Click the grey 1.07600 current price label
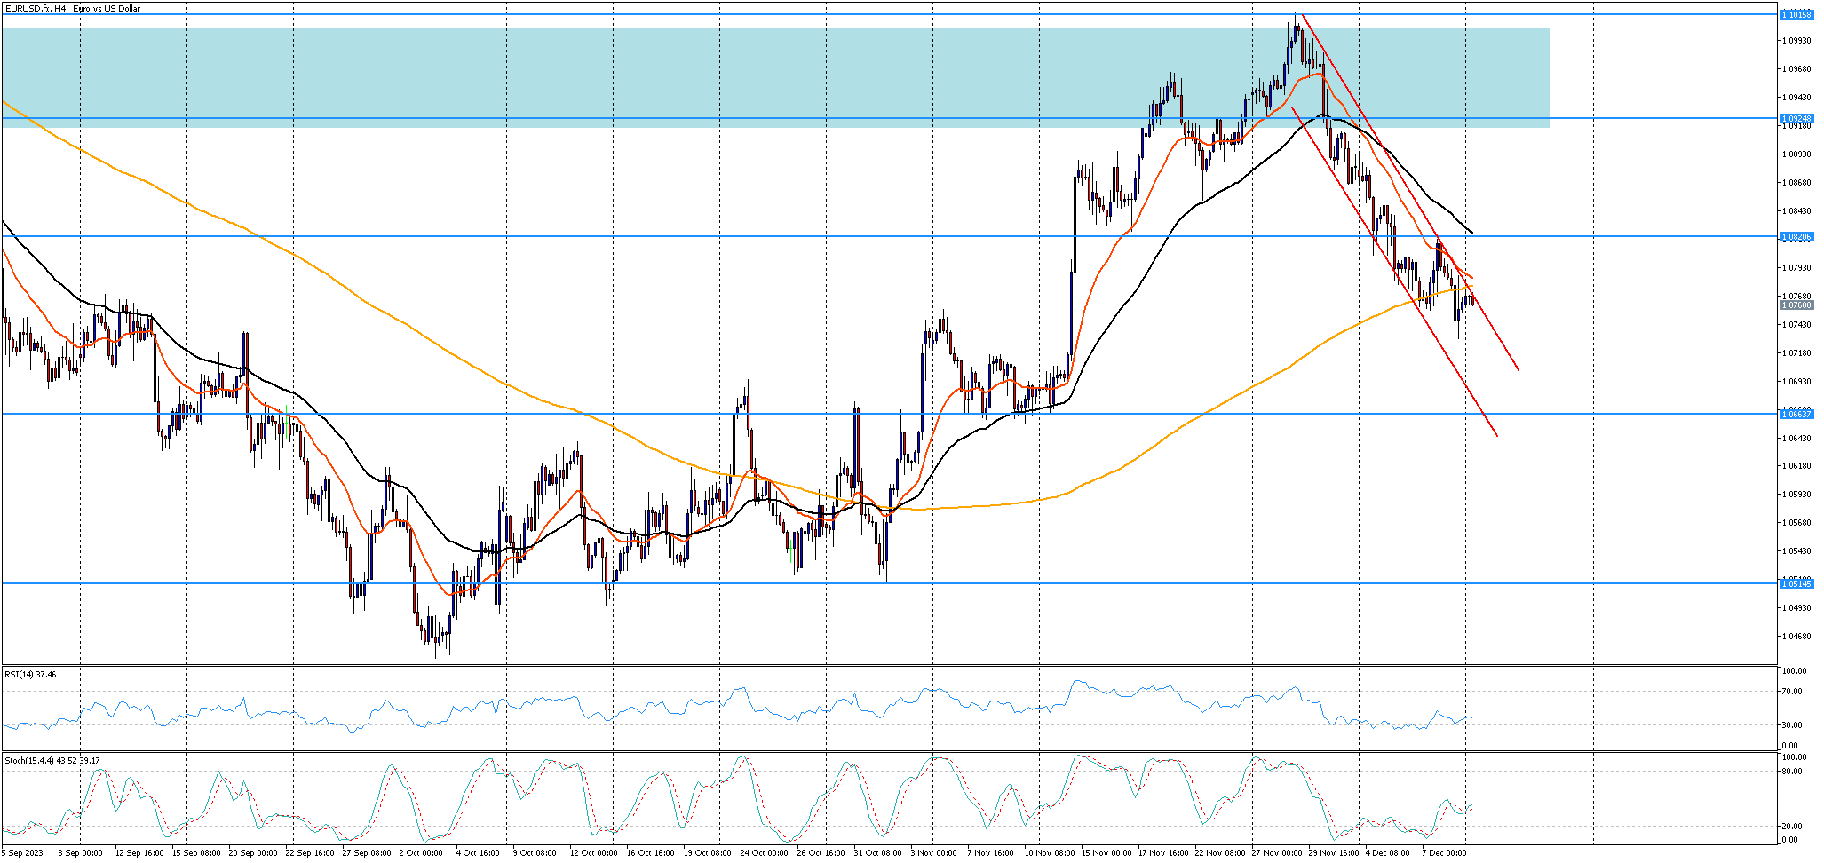The height and width of the screenshot is (863, 1824). [x=1796, y=305]
